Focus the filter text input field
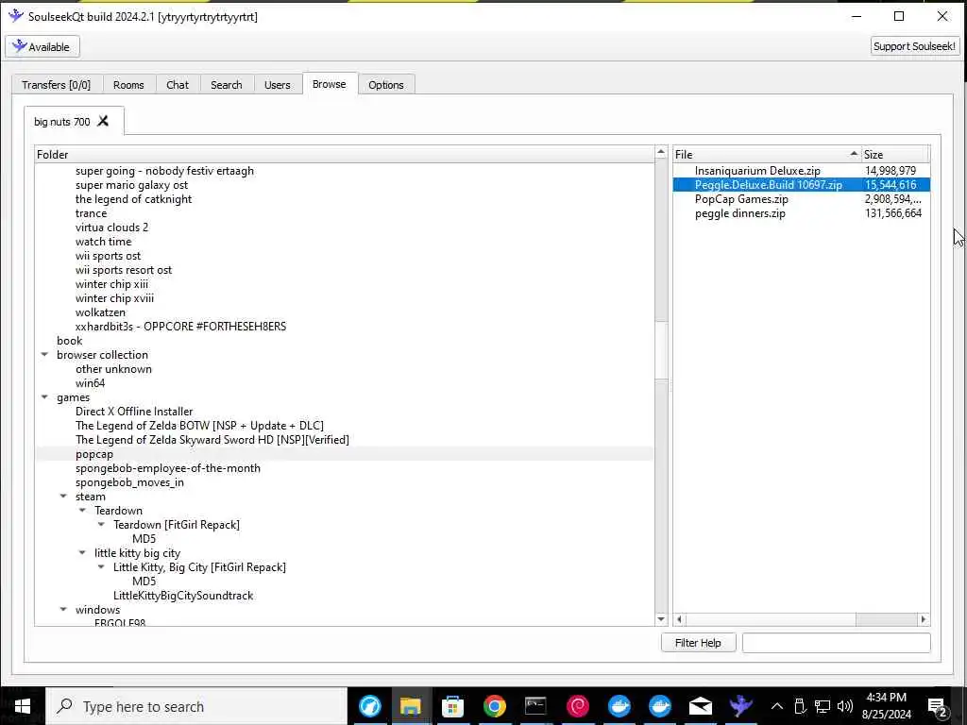The width and height of the screenshot is (967, 725). (x=837, y=643)
